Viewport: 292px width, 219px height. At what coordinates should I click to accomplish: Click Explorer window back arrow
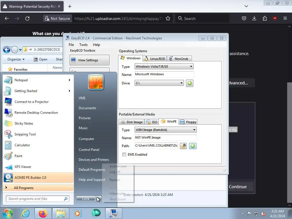(7, 50)
